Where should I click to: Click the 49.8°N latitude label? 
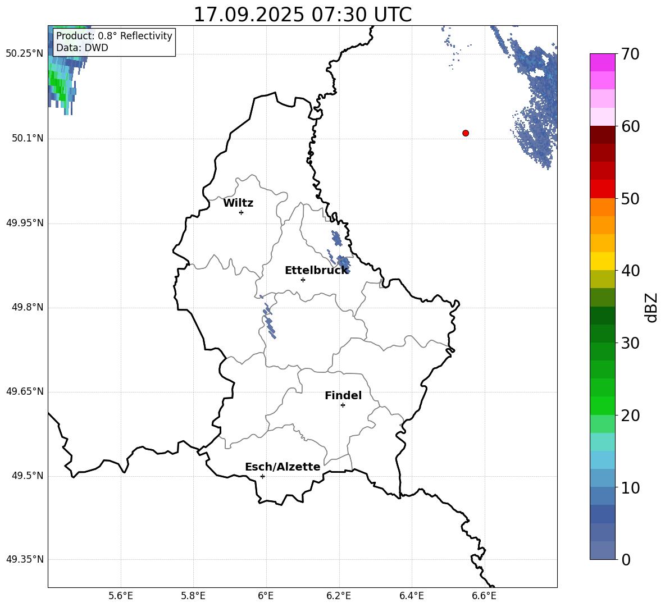(27, 307)
